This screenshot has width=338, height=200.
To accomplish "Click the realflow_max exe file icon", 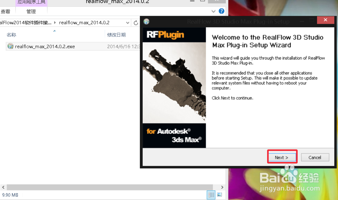I will pyautogui.click(x=10, y=46).
